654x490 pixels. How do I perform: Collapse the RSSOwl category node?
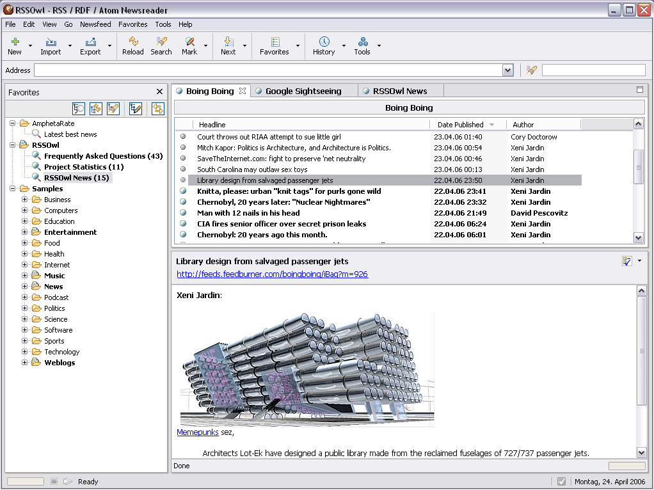click(13, 145)
